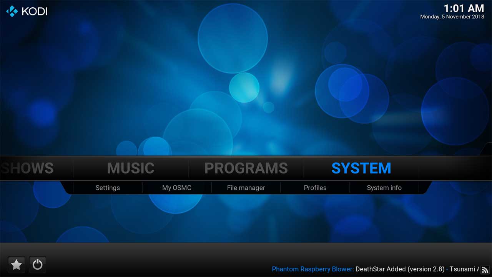
Task: Open File manager
Action: pos(246,188)
